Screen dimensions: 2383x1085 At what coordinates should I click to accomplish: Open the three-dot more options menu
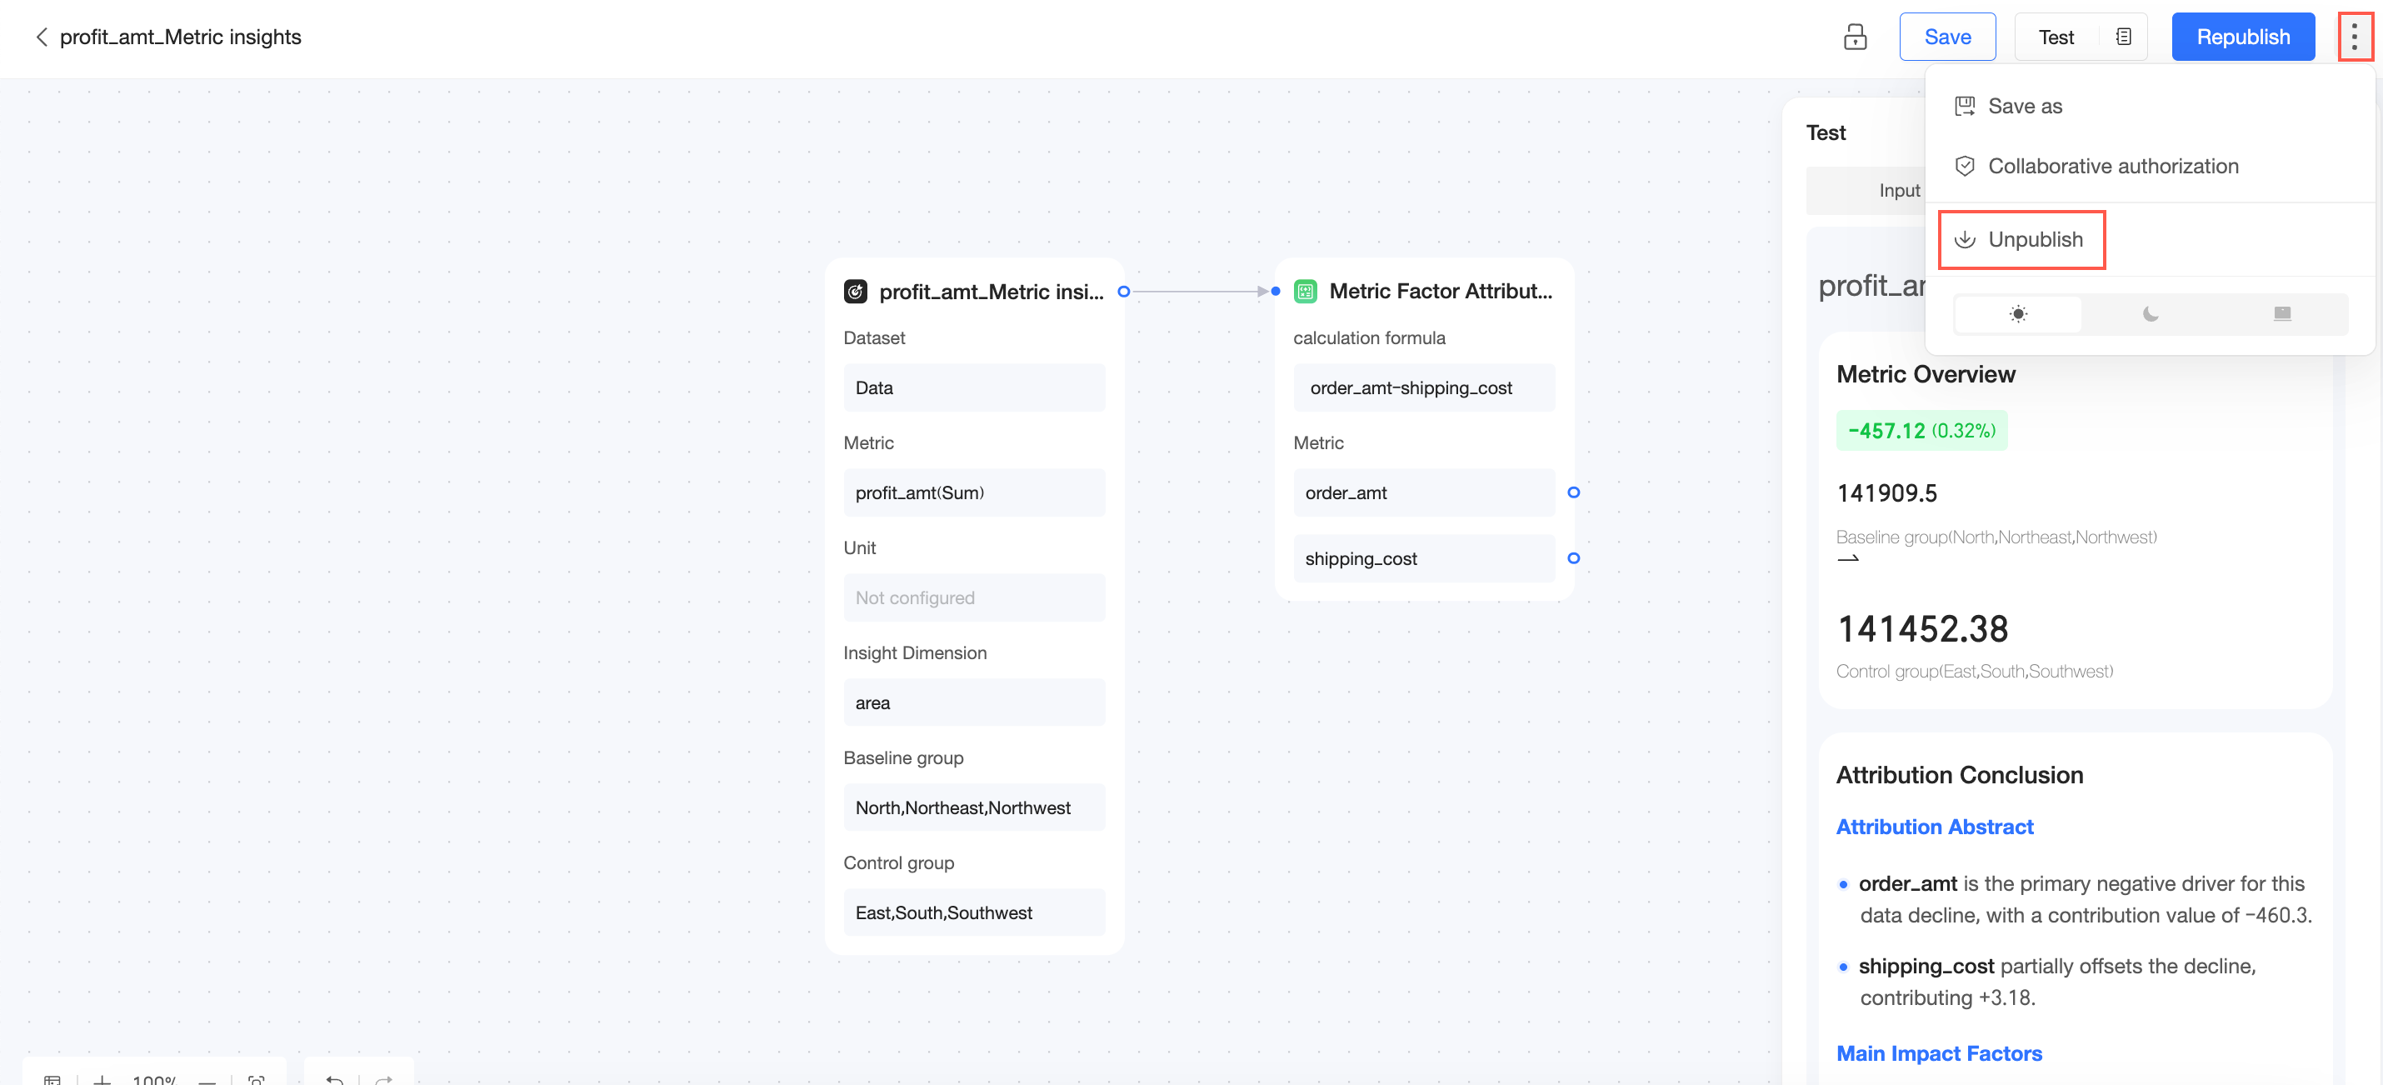coord(2353,37)
